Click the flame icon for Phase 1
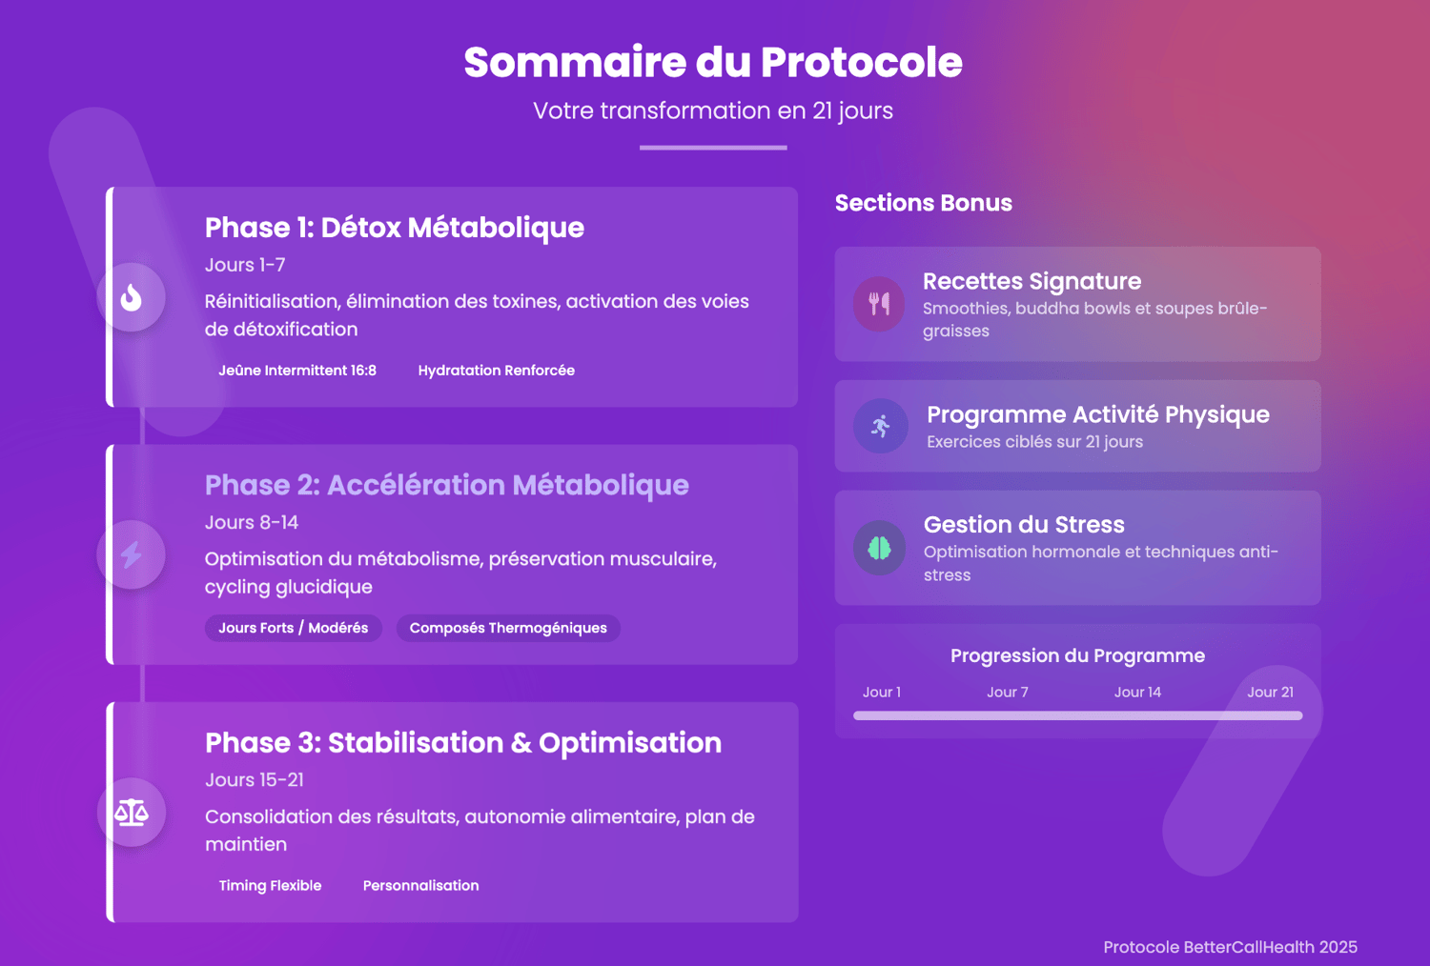 click(132, 297)
